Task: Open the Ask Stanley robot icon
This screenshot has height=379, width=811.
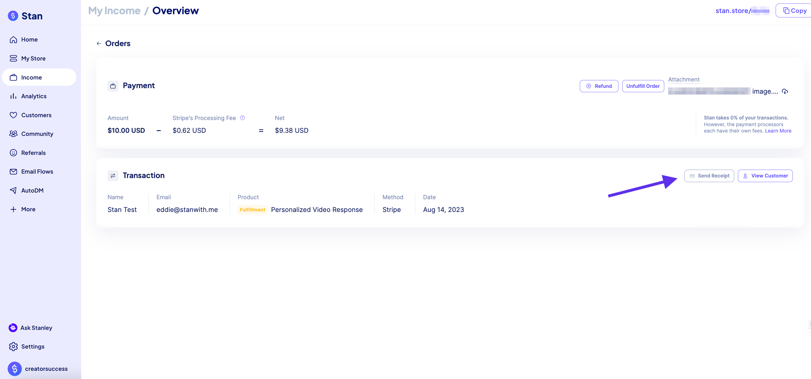Action: [13, 328]
